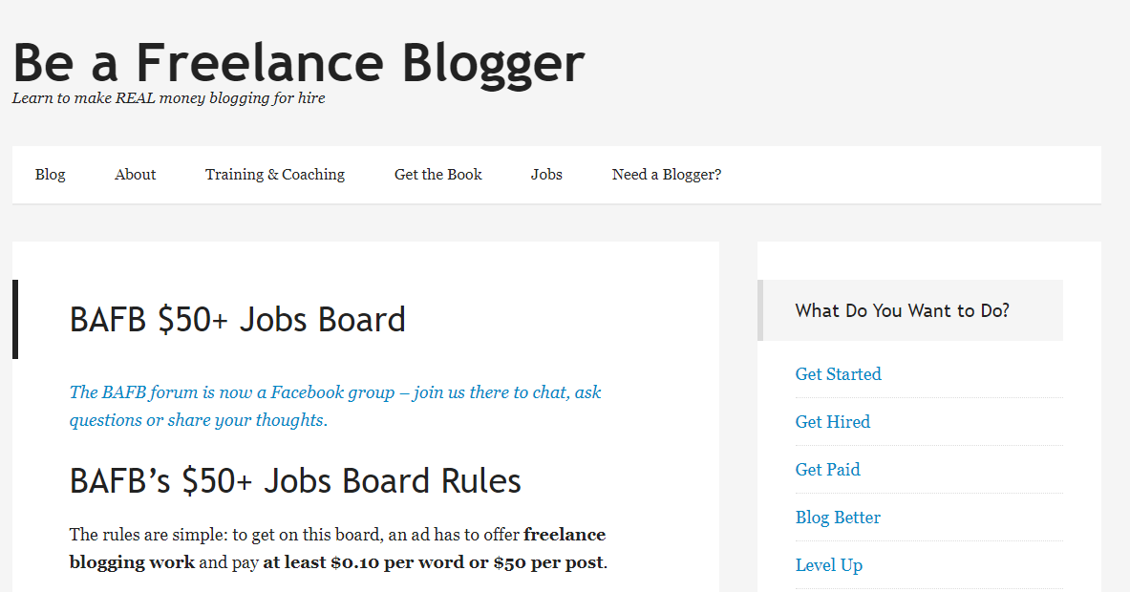
Task: Open the Need a Blogger? page
Action: [667, 174]
